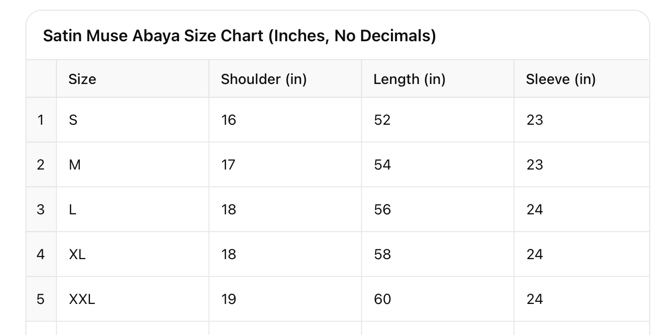The image size is (664, 335).
Task: Select the size XXL cell
Action: tap(82, 299)
